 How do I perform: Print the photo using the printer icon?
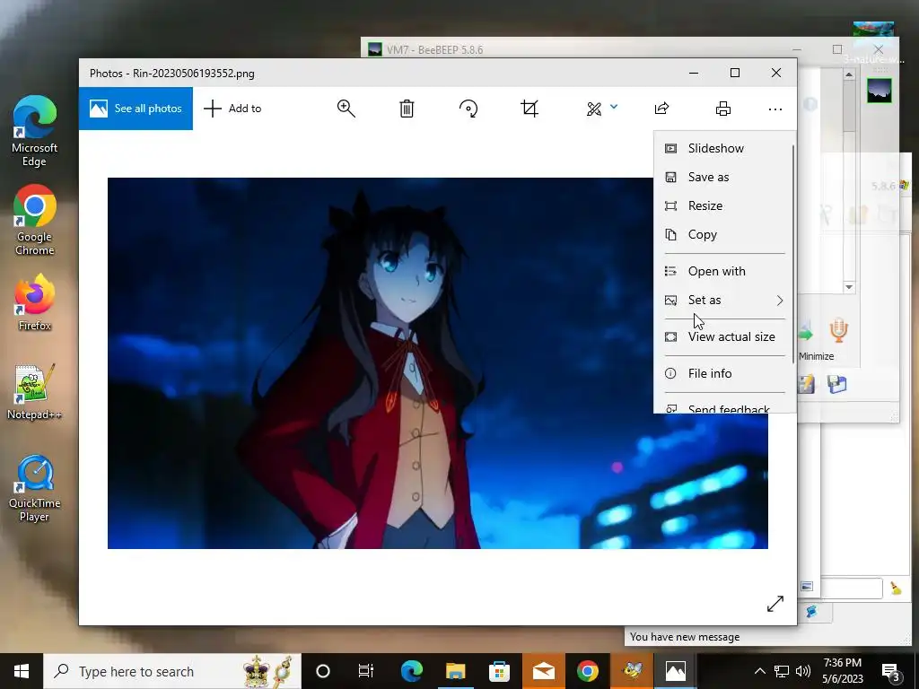pyautogui.click(x=723, y=109)
